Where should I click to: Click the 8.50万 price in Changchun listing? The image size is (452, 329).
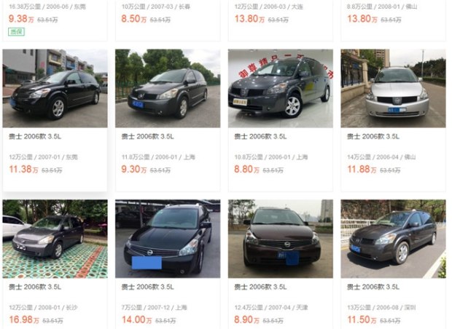(x=134, y=19)
